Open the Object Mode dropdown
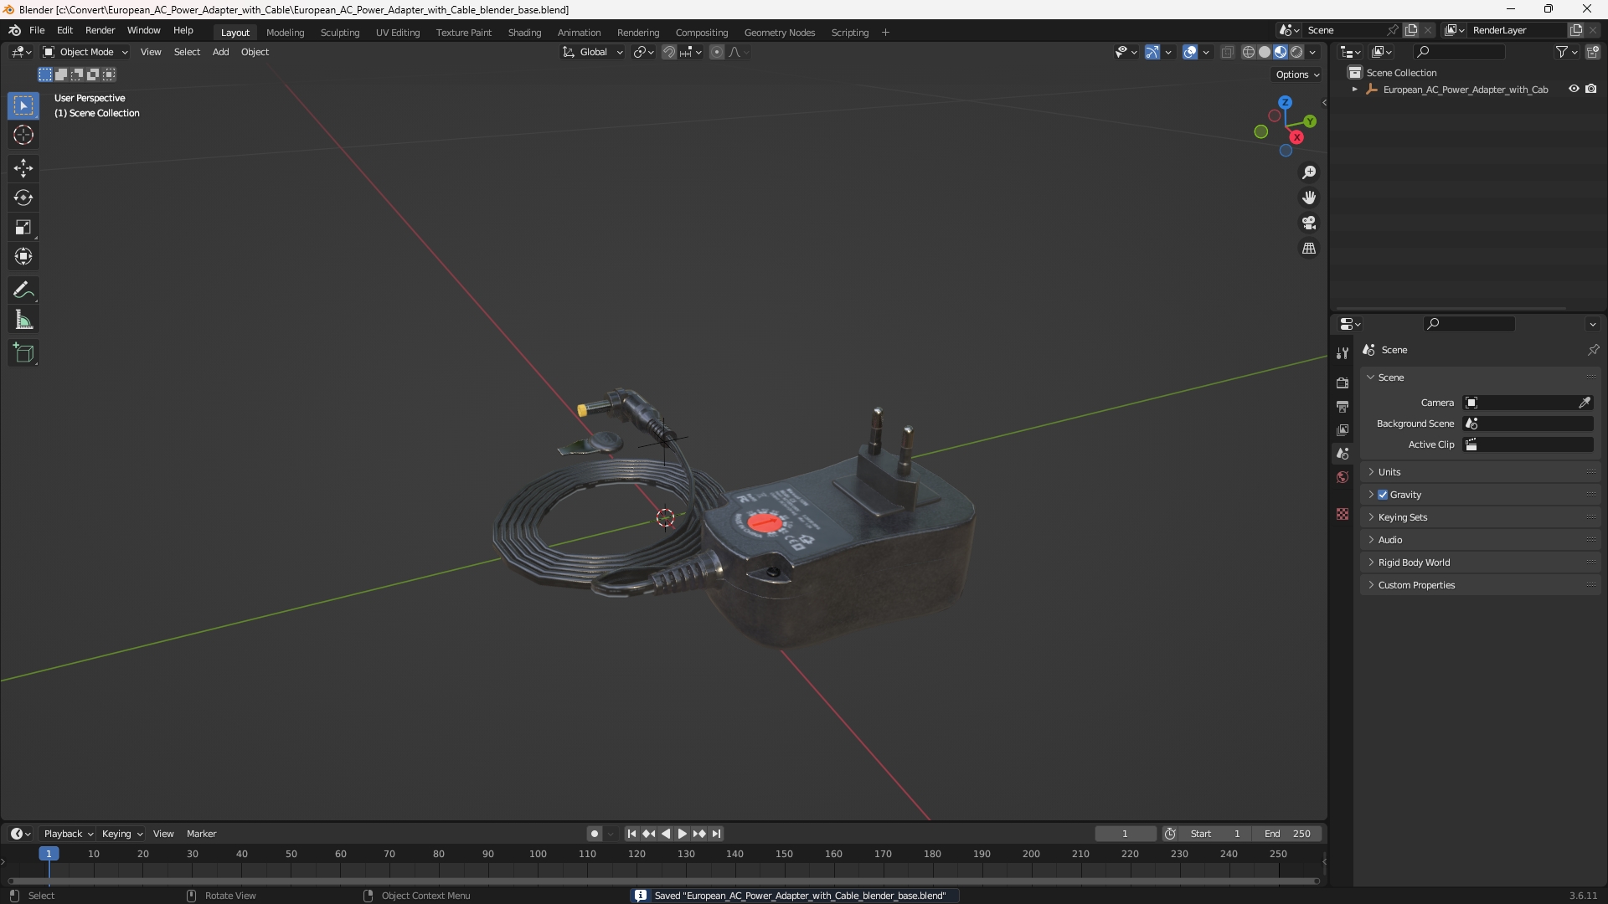Viewport: 1608px width, 904px height. pos(85,52)
